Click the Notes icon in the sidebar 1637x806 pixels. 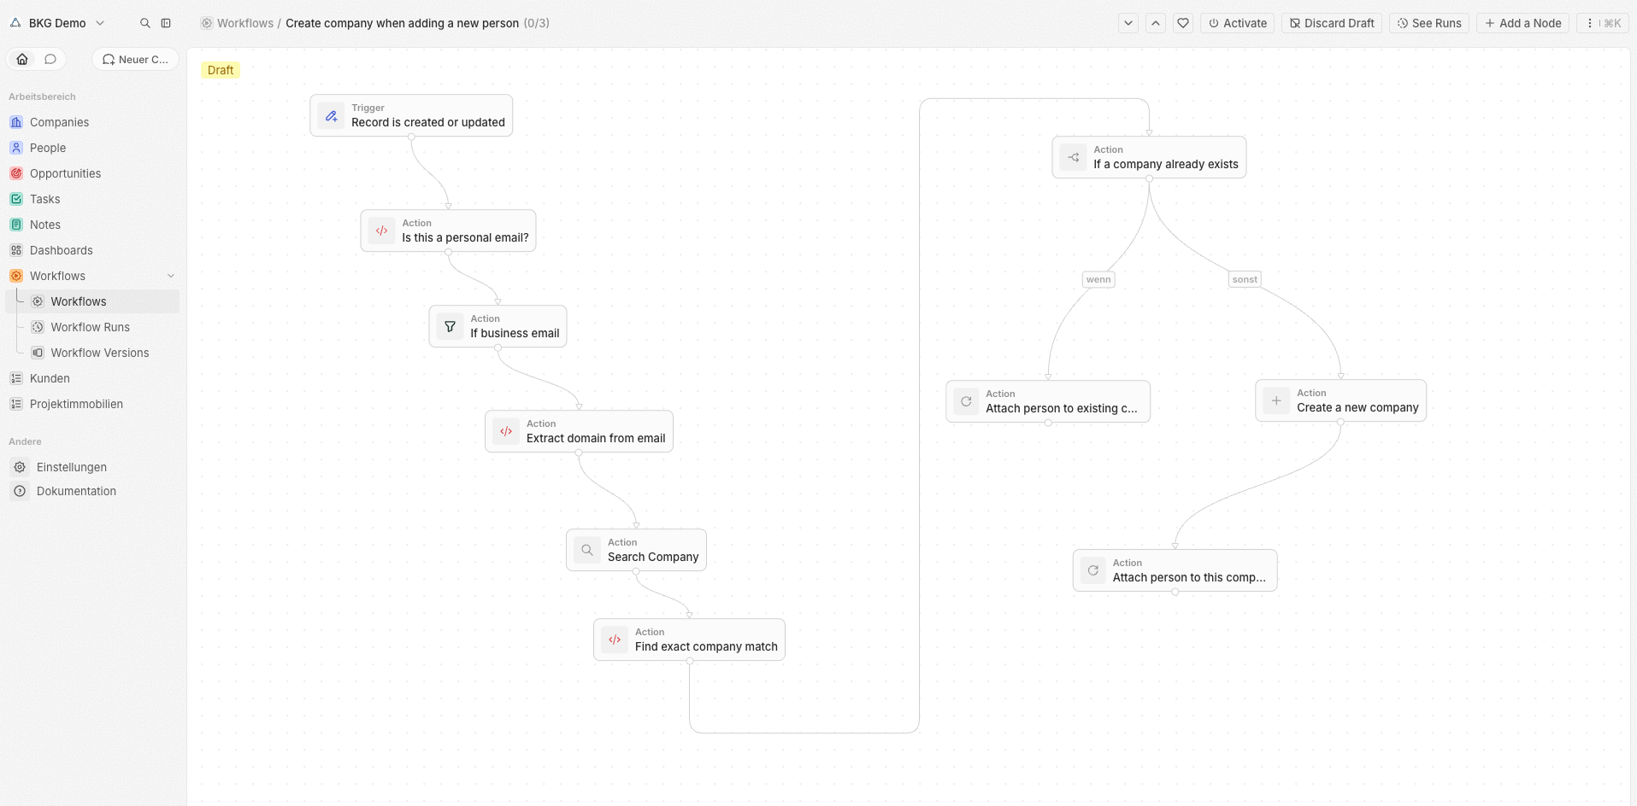(x=16, y=225)
